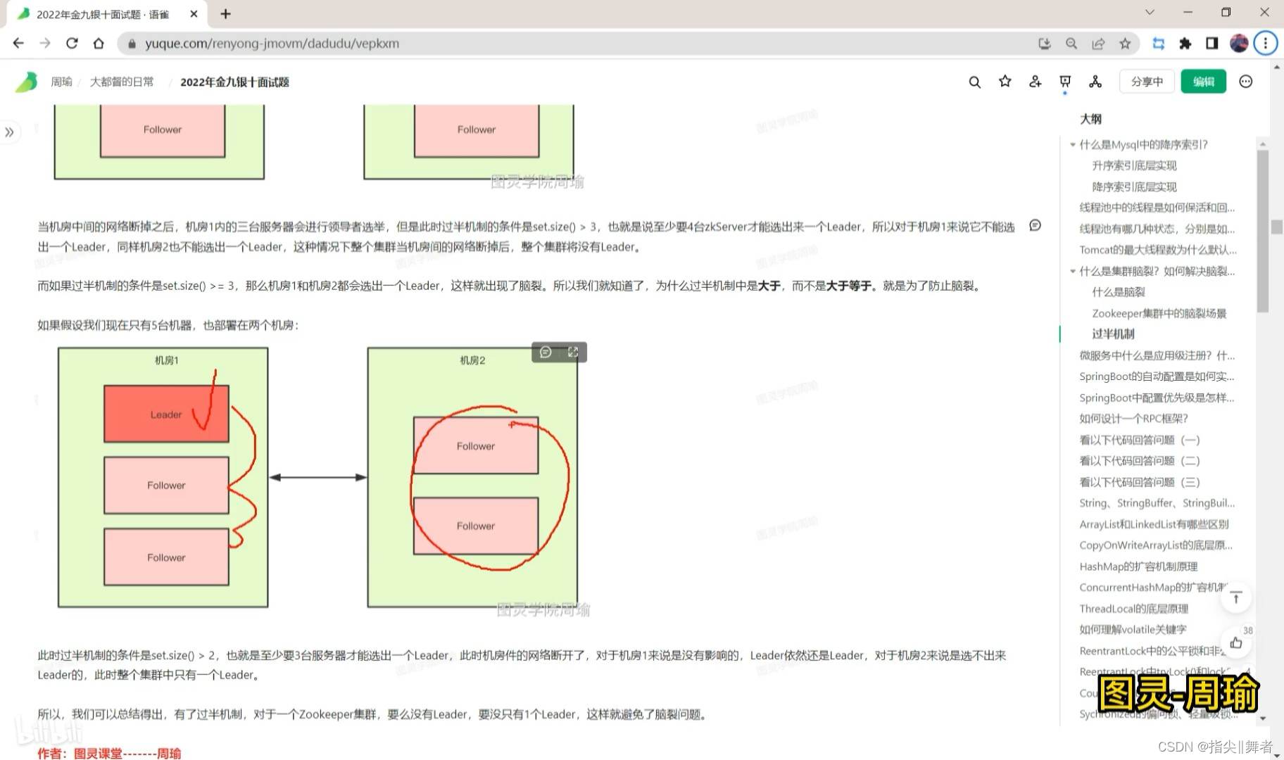Close the 2022年金九银十面试题 tab

(x=194, y=14)
